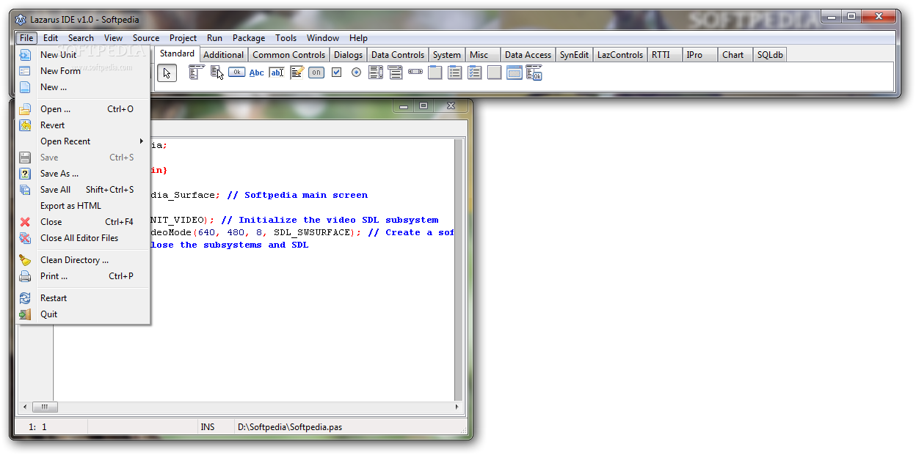Open the View menu

point(113,38)
